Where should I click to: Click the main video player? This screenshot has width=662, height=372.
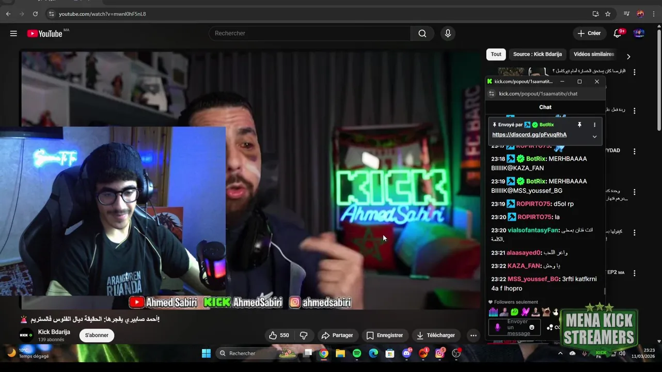250,180
